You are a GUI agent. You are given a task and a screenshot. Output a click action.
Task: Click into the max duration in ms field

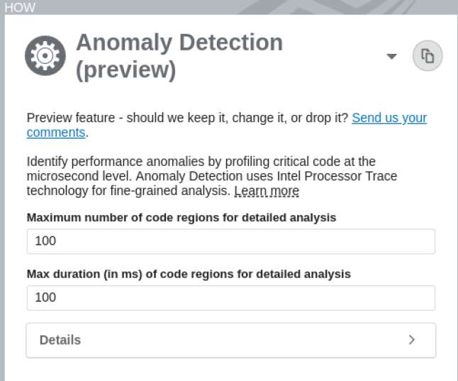click(x=230, y=297)
